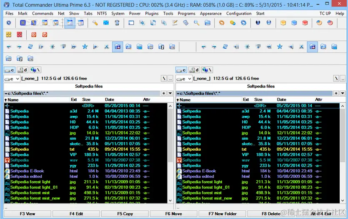Click the right panel vertical scrollbar up arrow
348x219 pixels.
[343, 106]
